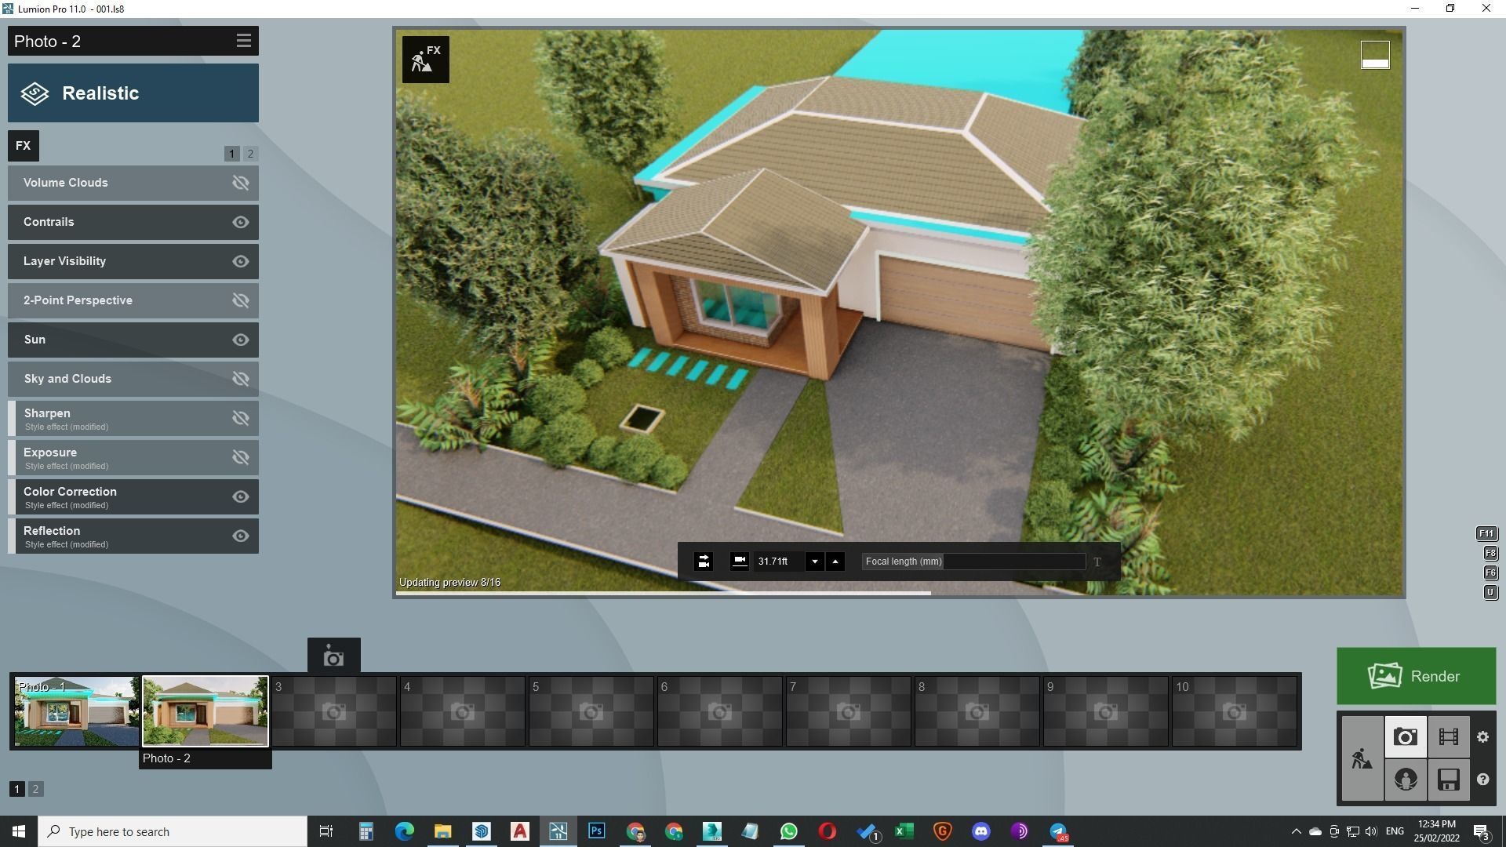Viewport: 1506px width, 847px height.
Task: Show hidden system tray icons
Action: [1296, 831]
